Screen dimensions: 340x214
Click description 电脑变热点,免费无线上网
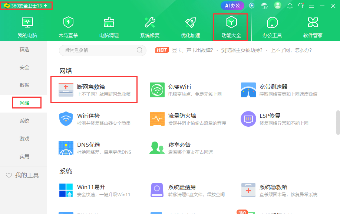click(195, 94)
